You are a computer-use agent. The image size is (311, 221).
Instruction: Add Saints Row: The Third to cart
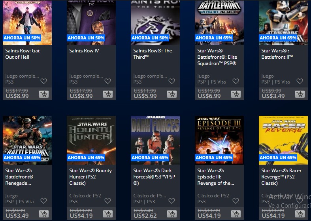[x=172, y=94]
